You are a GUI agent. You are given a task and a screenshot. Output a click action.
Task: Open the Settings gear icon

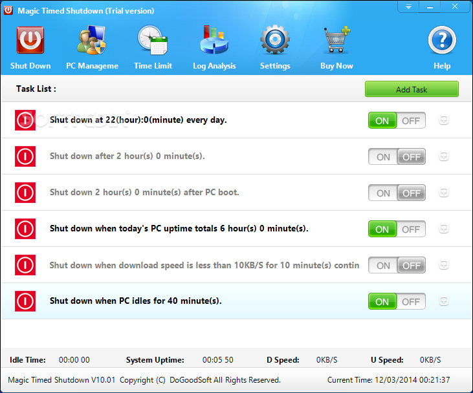click(x=275, y=40)
